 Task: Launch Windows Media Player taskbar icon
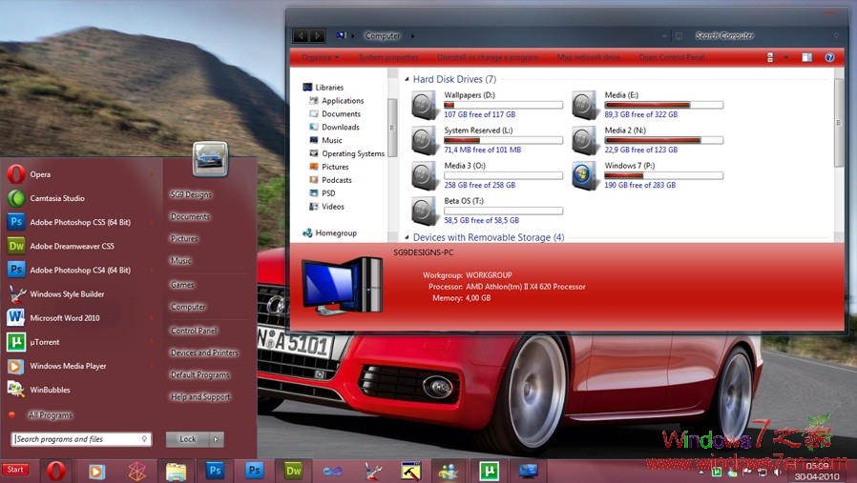coord(96,471)
